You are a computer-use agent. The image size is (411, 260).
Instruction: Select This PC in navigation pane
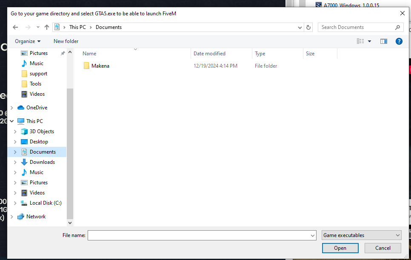[34, 121]
